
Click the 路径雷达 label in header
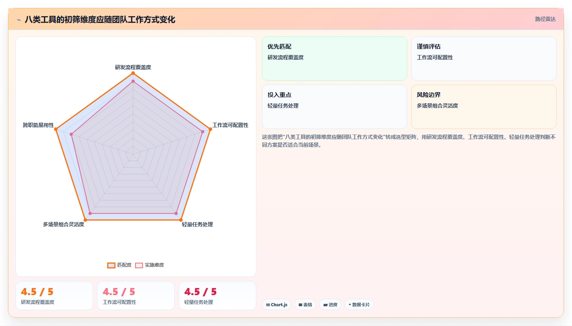pos(545,19)
